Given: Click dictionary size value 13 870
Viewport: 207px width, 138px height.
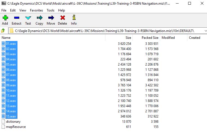Looking at the screenshot, I should point(127,122).
